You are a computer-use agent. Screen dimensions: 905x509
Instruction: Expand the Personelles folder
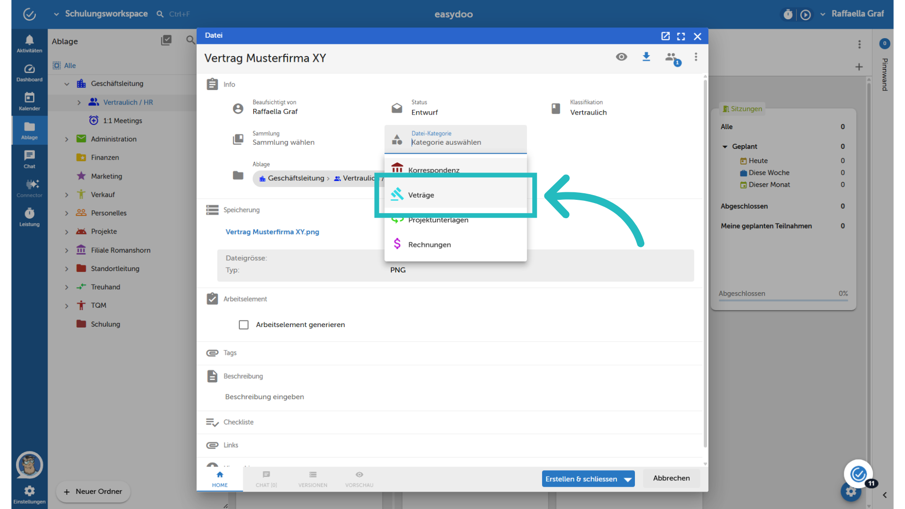pyautogui.click(x=66, y=213)
